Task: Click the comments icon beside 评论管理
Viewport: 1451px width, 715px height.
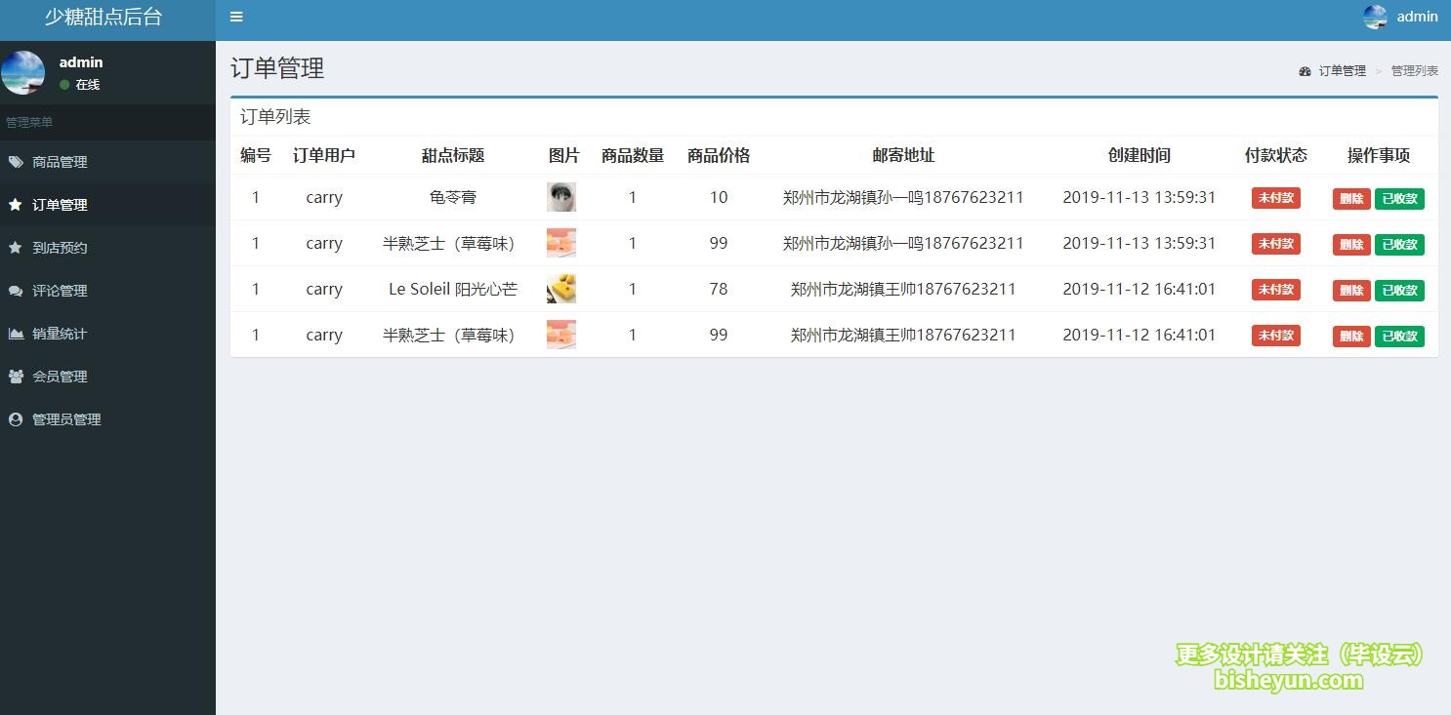Action: point(16,291)
